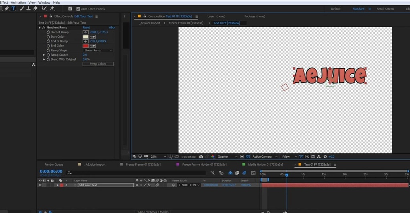Viewport: 410px width, 213px height.
Task: Click End Color red swatch
Action: click(x=86, y=46)
